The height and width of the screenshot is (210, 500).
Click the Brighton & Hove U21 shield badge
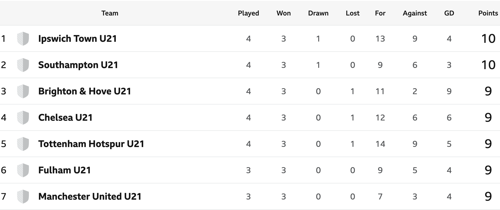[x=23, y=91]
